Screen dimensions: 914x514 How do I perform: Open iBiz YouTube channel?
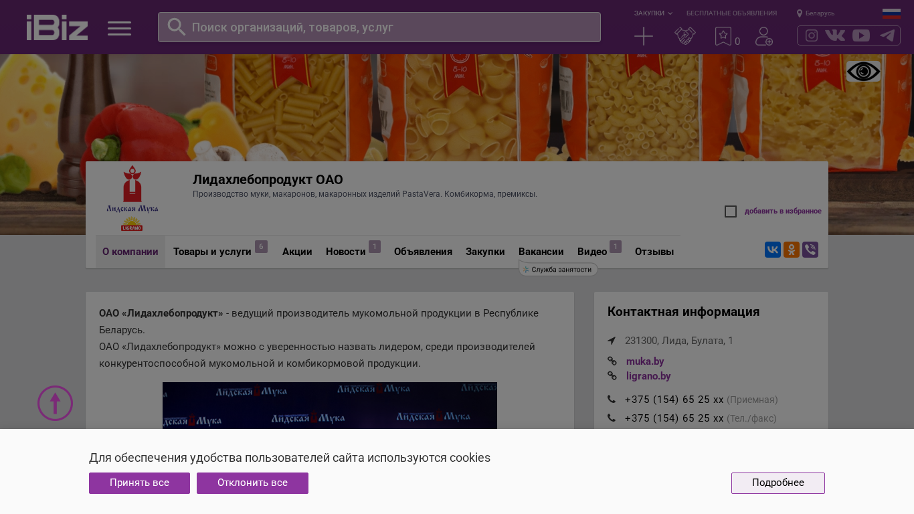(x=861, y=35)
